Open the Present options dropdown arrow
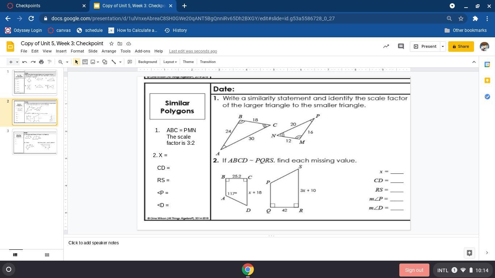 [442, 46]
